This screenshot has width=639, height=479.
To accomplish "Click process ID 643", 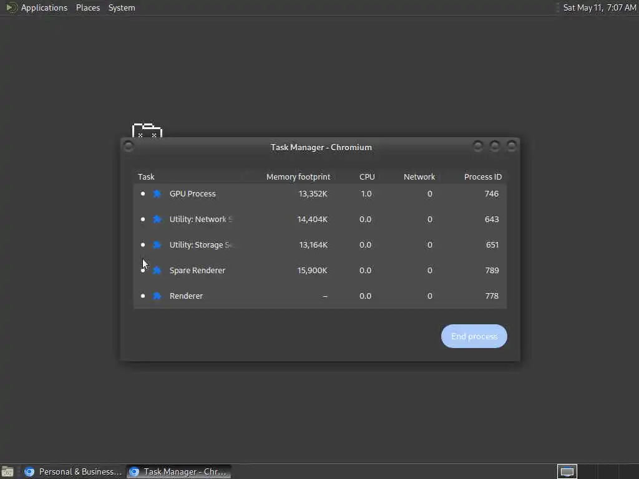I will click(x=492, y=220).
